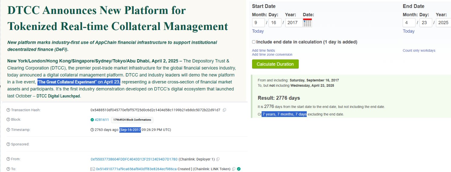Click the DTCC Digital Launchpad bold text
This screenshot has width=451, height=172.
tap(58, 96)
